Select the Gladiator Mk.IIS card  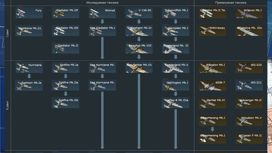click(x=66, y=30)
